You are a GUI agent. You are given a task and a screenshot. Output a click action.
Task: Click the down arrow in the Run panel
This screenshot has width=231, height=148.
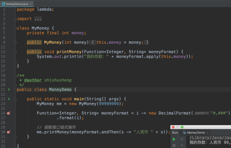pos(182,145)
